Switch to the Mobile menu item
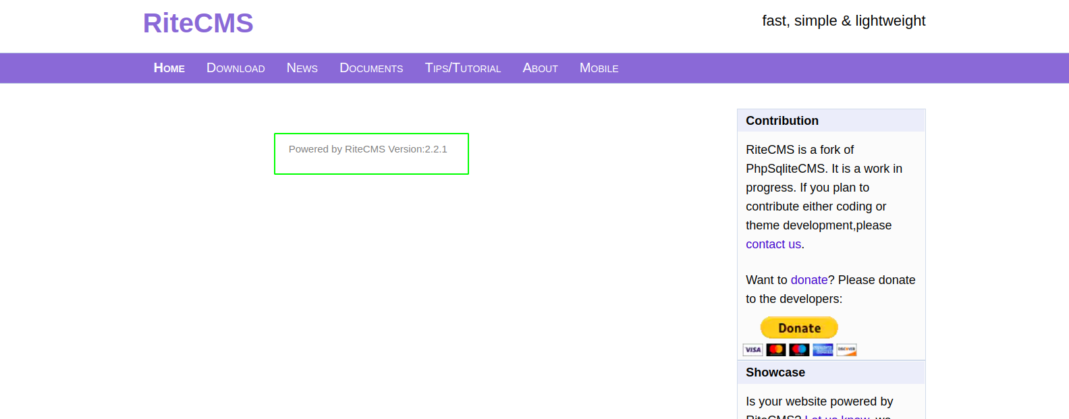1069x419 pixels. (599, 68)
